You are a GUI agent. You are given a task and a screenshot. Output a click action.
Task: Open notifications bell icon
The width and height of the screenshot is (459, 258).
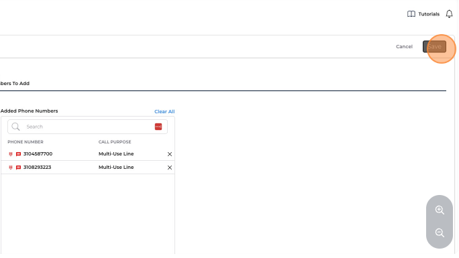(x=449, y=13)
